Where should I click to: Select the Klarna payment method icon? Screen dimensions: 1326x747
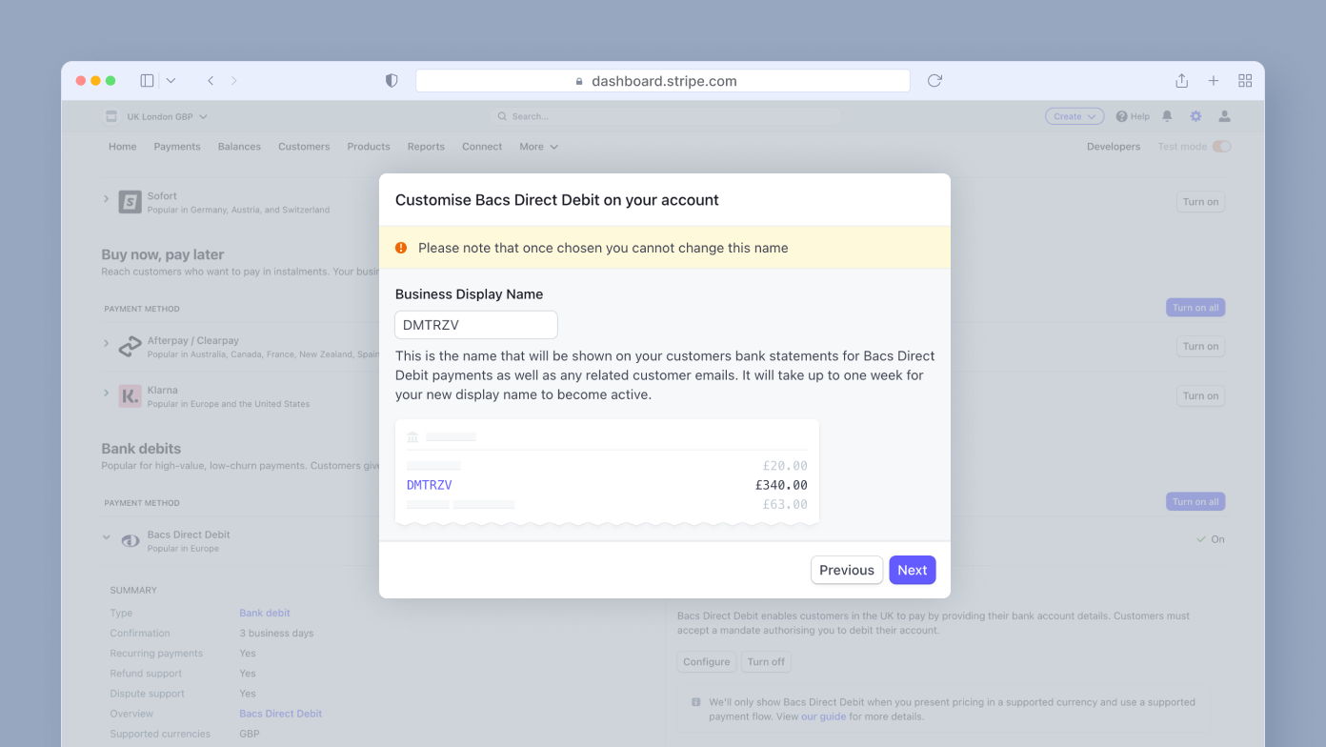(x=131, y=394)
